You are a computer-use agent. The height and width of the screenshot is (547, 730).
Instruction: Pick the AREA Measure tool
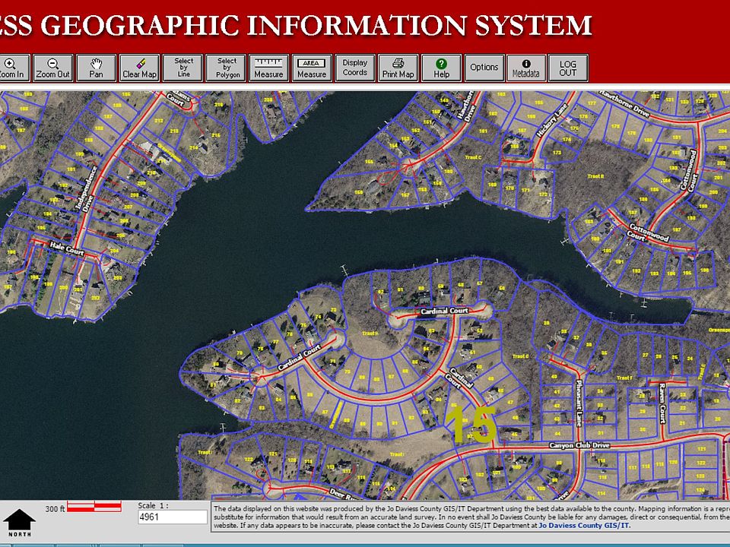(x=312, y=68)
